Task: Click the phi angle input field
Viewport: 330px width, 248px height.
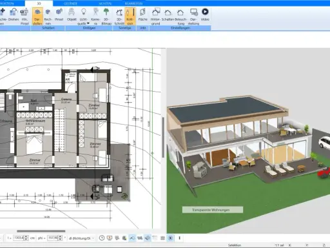Action: tap(52, 238)
